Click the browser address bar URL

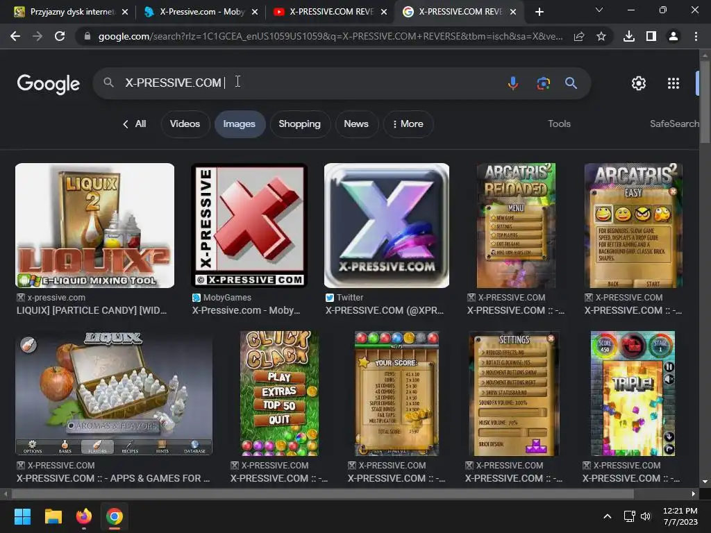330,36
